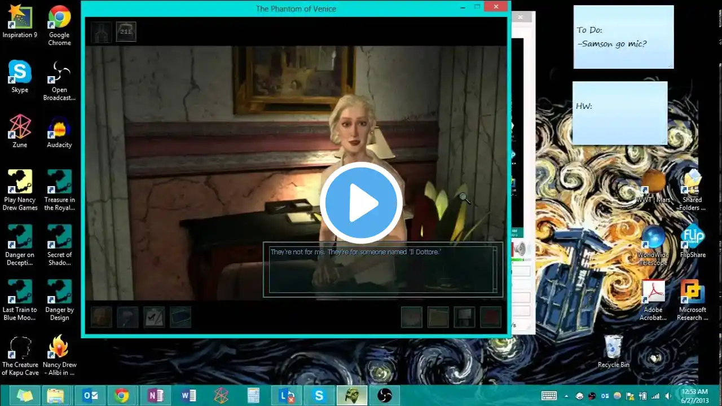The image size is (722, 406).
Task: Open Danger by Design desktop shortcut
Action: (x=59, y=301)
